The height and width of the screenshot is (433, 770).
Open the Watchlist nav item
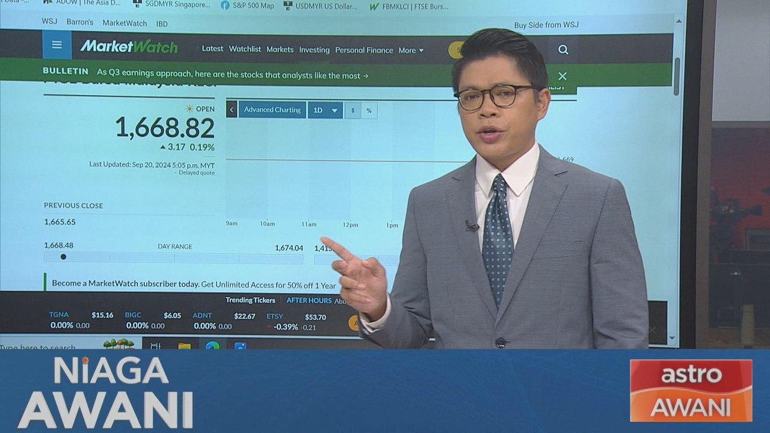(x=245, y=49)
